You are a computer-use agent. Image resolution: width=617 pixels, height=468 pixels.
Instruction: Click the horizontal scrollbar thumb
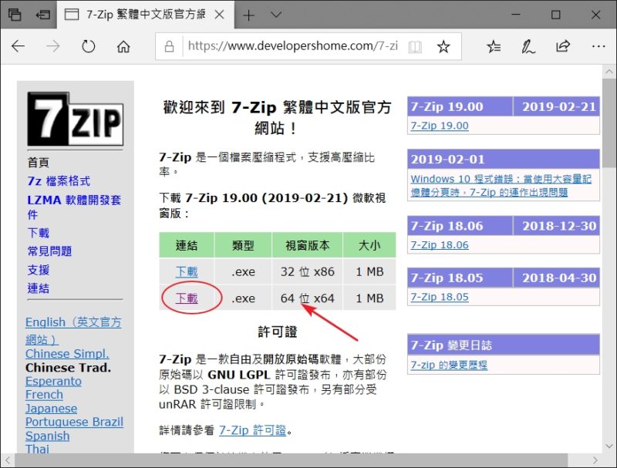(x=292, y=460)
